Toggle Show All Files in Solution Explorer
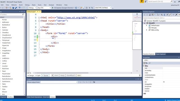 (170, 15)
